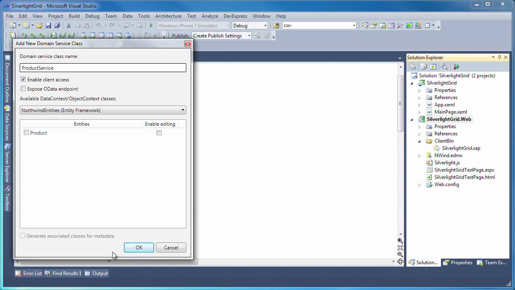The height and width of the screenshot is (290, 515).
Task: Open the Team Explorer tab at bottom
Action: click(x=492, y=262)
